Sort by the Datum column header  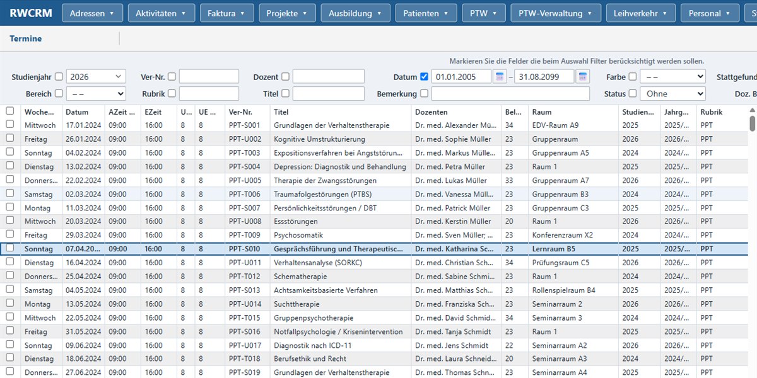[83, 112]
